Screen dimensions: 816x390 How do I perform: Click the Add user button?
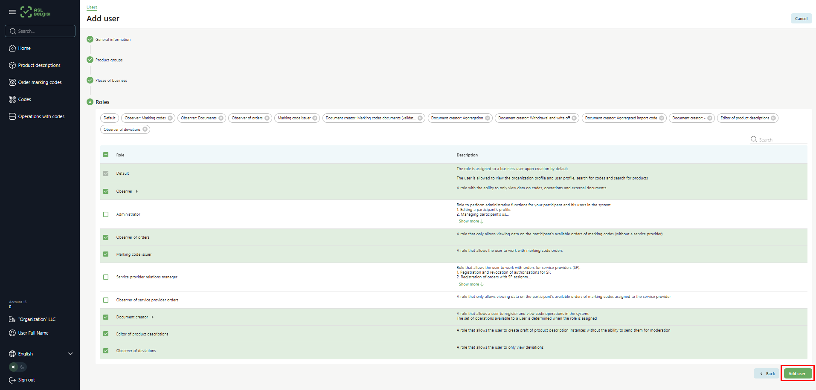coord(797,373)
